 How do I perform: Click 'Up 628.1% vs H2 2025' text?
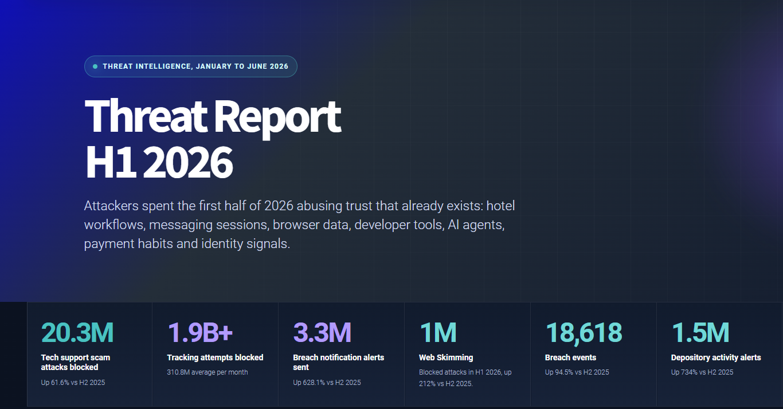(x=327, y=382)
